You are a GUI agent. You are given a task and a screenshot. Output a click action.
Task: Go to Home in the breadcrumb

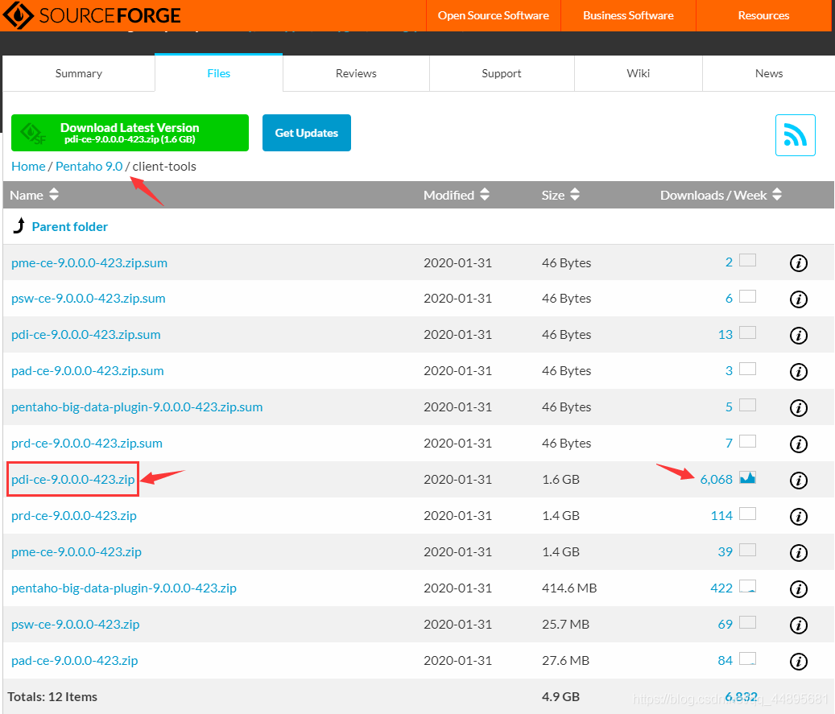coord(28,166)
